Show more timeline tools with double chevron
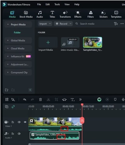Screen dimensions: 125x145 [x=80, y=100]
